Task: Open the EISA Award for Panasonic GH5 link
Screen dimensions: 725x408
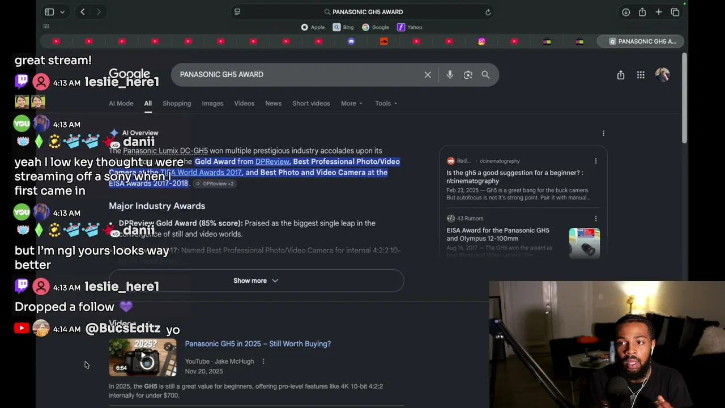Action: point(498,235)
